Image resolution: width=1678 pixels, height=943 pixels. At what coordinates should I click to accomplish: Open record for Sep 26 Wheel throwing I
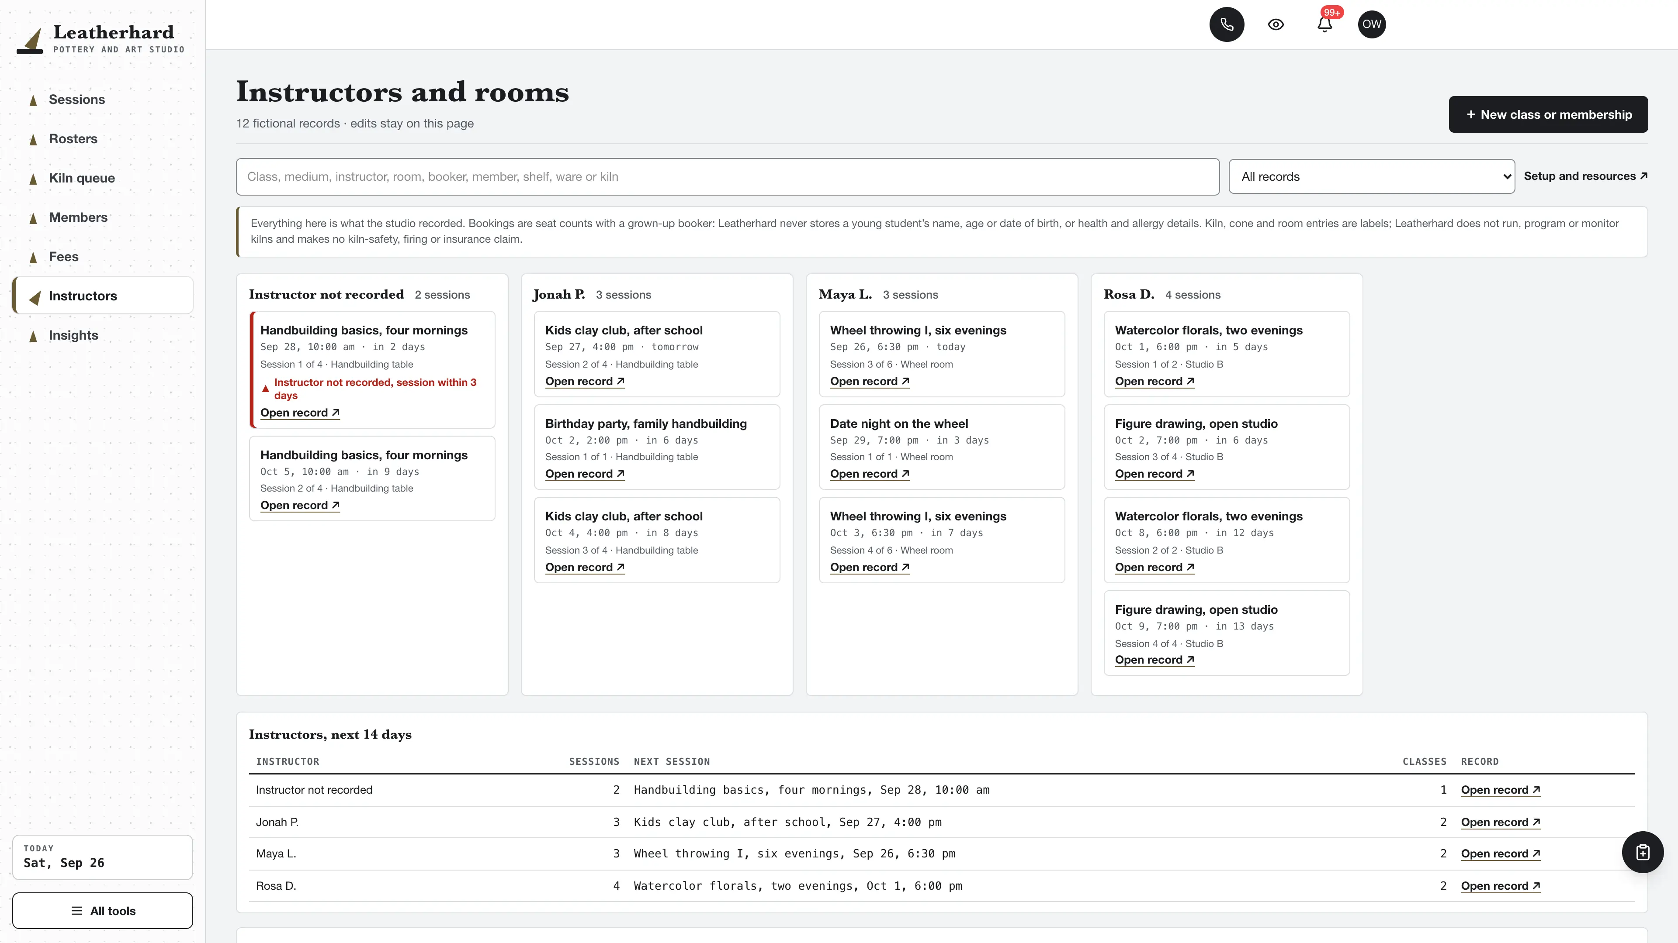(x=870, y=382)
